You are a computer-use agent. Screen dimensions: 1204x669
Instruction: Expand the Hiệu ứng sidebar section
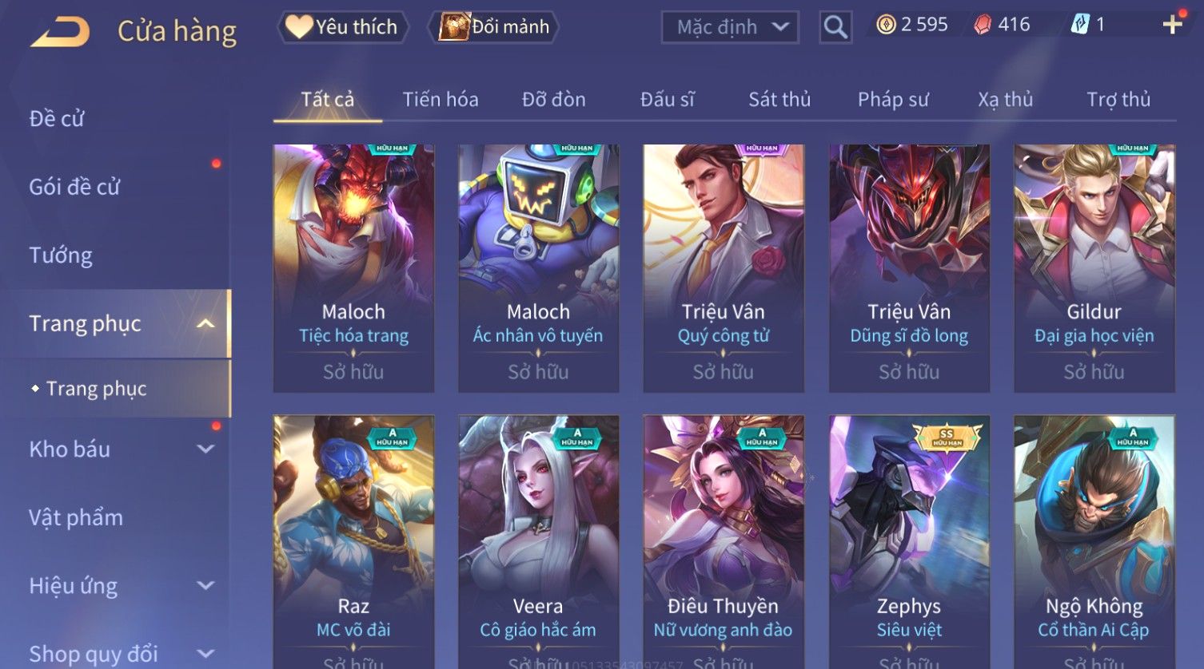pos(205,586)
